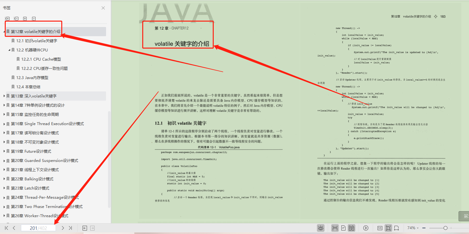Toggle continuous scrolling mode
This screenshot has height=234, width=469.
[x=335, y=228]
